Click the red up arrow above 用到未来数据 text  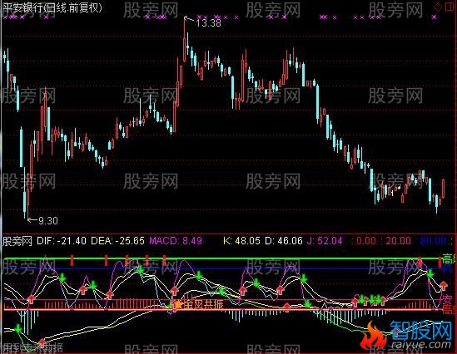click(42, 342)
